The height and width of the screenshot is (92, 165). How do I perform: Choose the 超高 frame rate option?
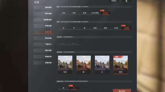click(x=95, y=28)
